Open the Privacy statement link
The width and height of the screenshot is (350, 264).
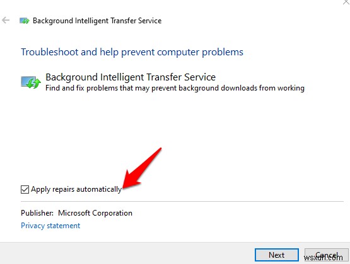pyautogui.click(x=50, y=226)
